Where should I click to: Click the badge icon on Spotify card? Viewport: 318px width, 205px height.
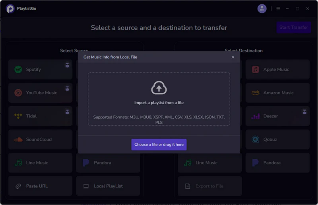click(67, 65)
